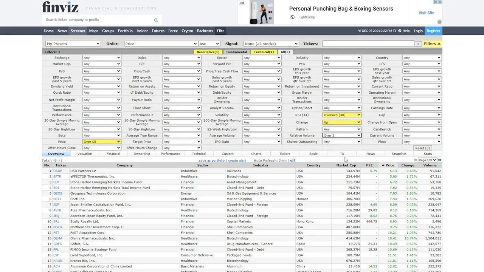Click the create alert link

click(x=236, y=160)
